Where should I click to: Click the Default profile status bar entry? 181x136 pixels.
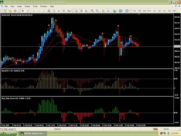pyautogui.click(x=58, y=129)
